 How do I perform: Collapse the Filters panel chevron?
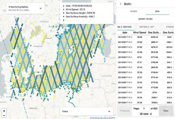click(109, 111)
